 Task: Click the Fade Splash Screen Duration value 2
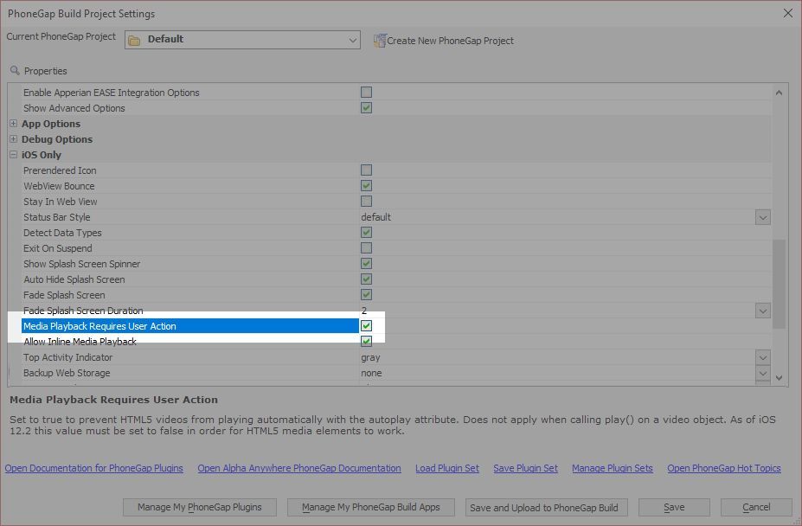click(x=364, y=311)
